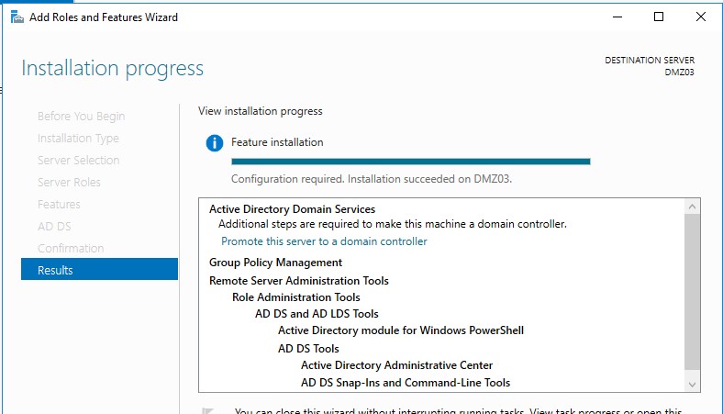
Task: Click the wizard icon in the title bar
Action: point(17,17)
